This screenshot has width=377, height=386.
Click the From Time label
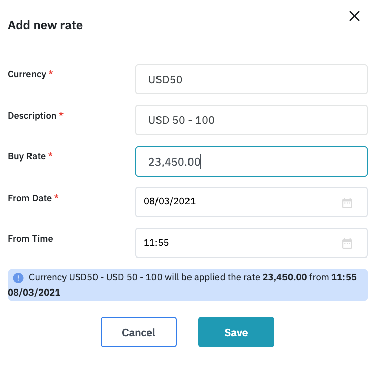(30, 239)
